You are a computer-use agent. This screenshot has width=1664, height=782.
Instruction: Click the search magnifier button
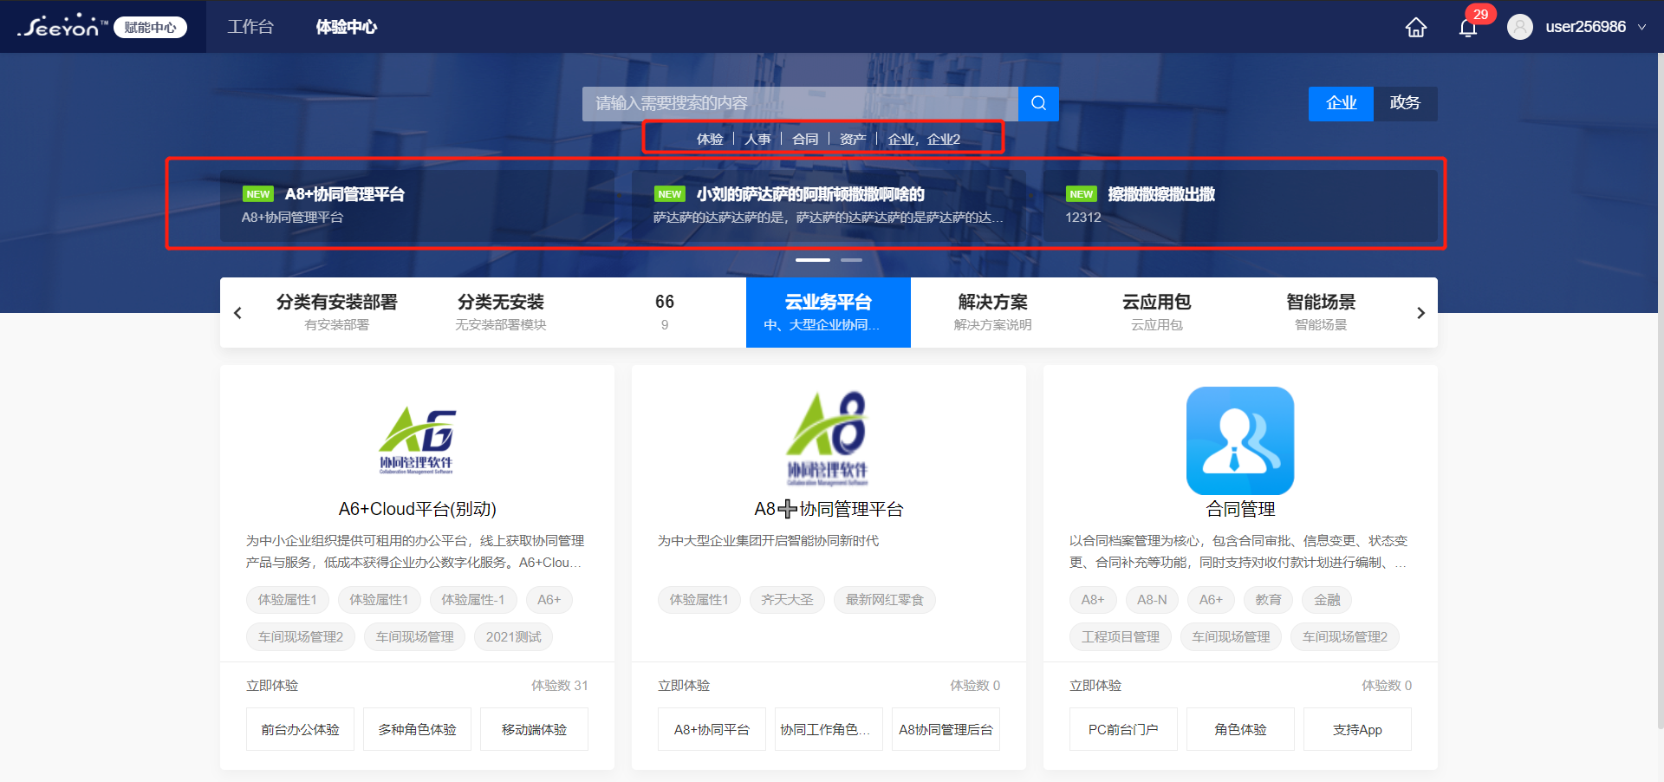[x=1038, y=103]
